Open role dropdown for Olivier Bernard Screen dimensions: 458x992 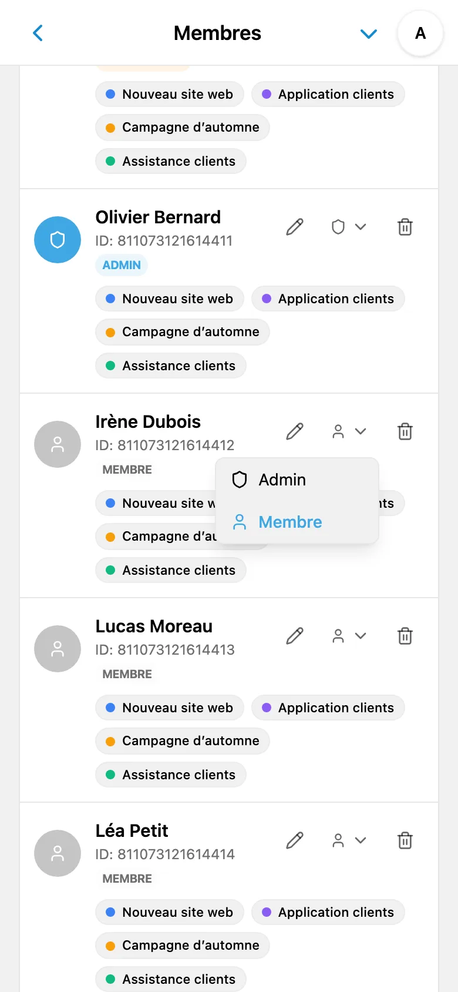(x=349, y=227)
